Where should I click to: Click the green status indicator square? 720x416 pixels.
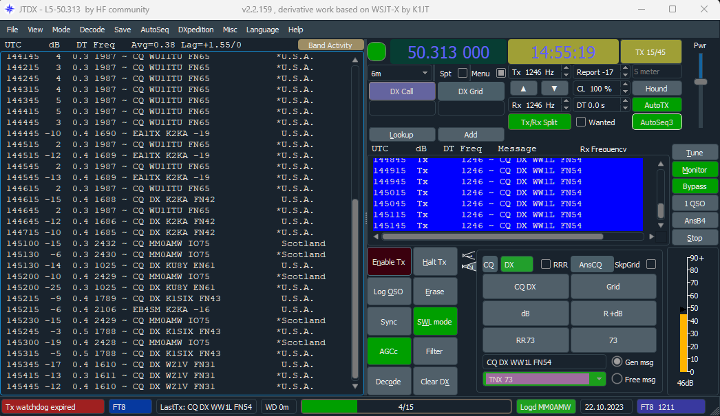(377, 52)
